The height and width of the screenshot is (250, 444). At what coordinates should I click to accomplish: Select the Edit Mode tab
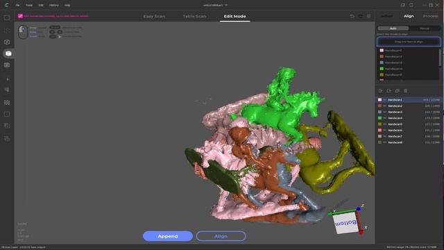click(x=234, y=17)
